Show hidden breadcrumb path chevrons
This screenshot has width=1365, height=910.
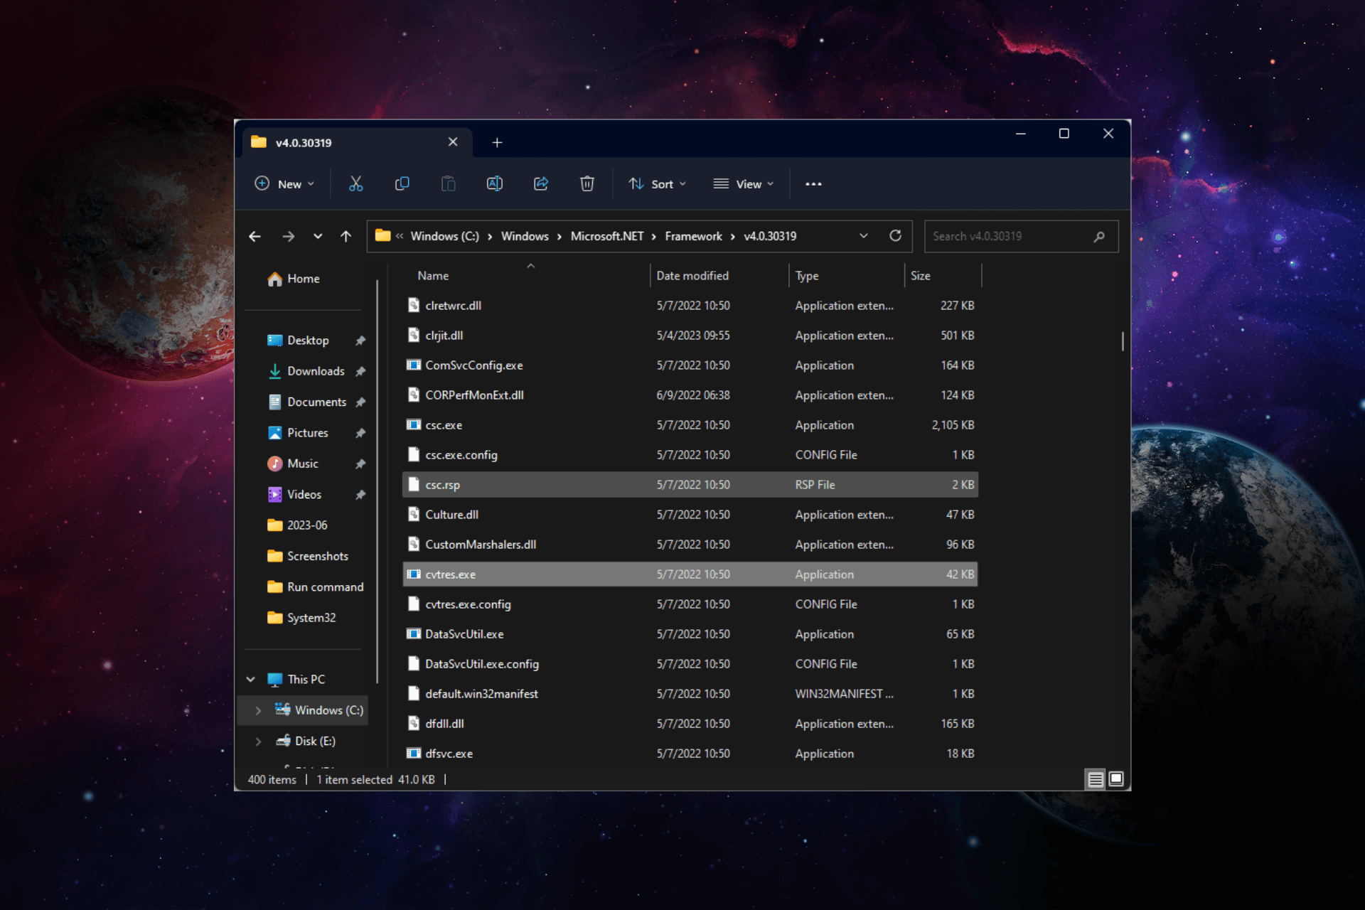(x=400, y=236)
